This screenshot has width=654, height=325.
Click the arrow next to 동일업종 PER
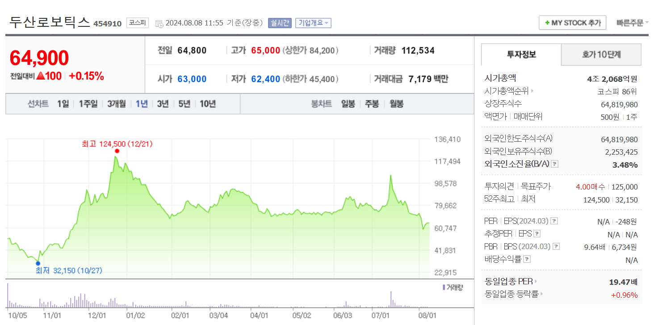(x=536, y=282)
